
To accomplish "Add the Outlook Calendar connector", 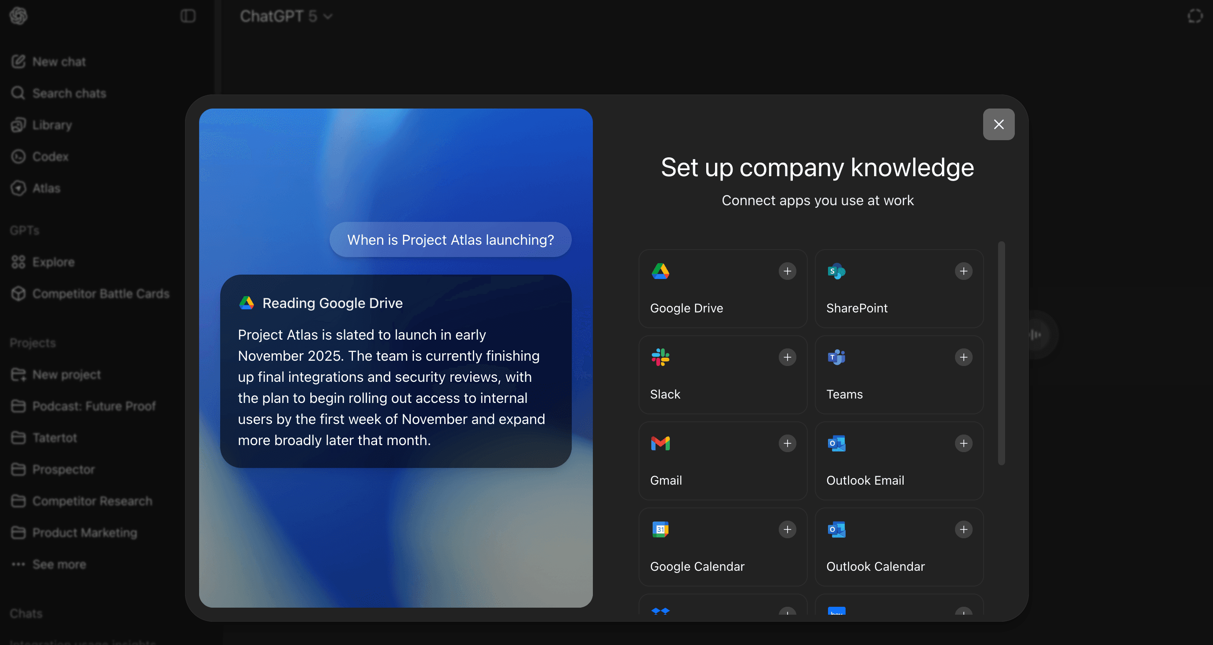I will pos(963,529).
